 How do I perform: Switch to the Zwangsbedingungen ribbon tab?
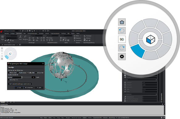coord(32,33)
